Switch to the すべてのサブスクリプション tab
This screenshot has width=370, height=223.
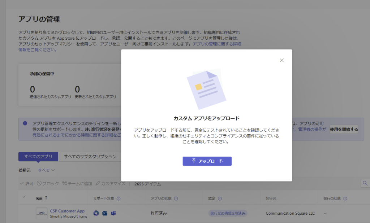(x=90, y=157)
